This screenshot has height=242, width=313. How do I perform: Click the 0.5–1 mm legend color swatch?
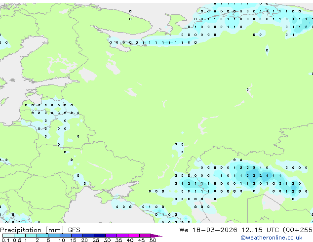[20, 236]
